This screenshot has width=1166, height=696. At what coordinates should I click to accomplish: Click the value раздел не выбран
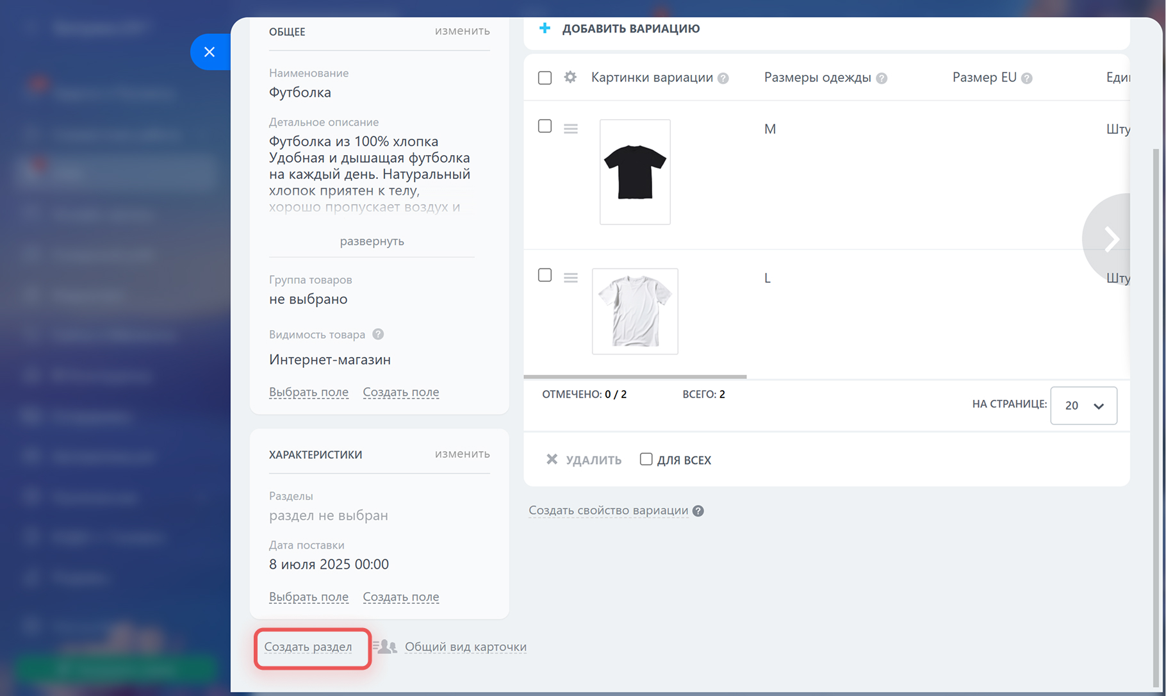pos(329,515)
